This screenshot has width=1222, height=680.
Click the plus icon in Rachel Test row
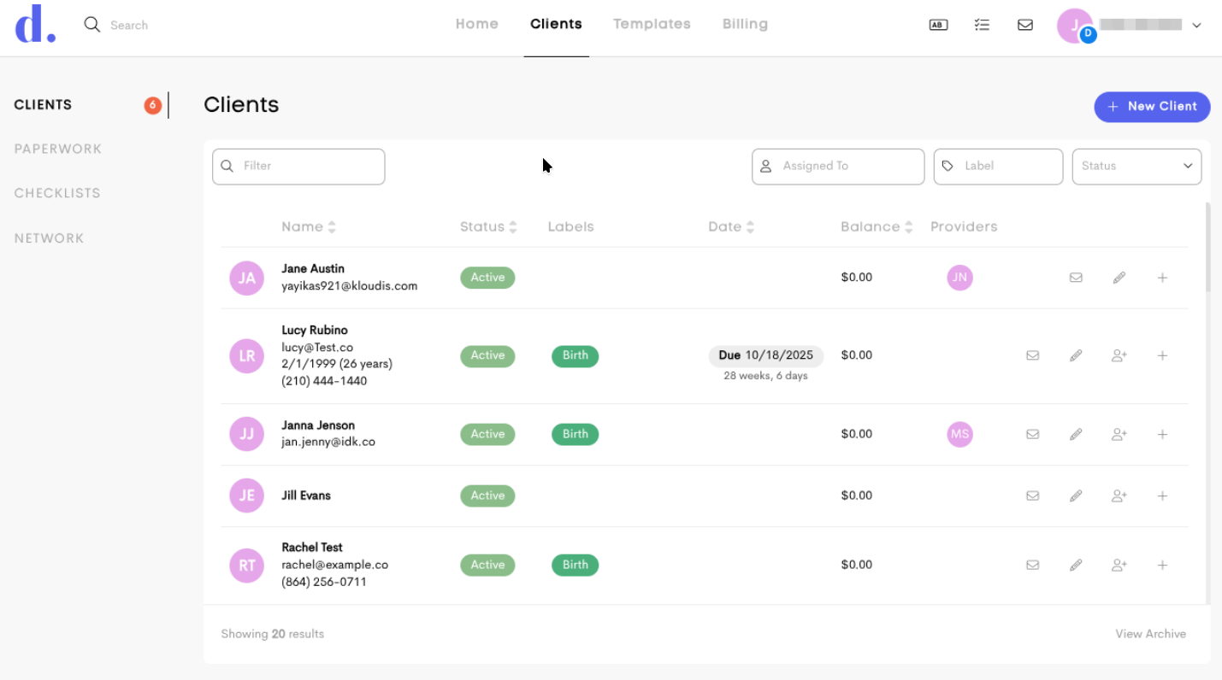(1162, 565)
